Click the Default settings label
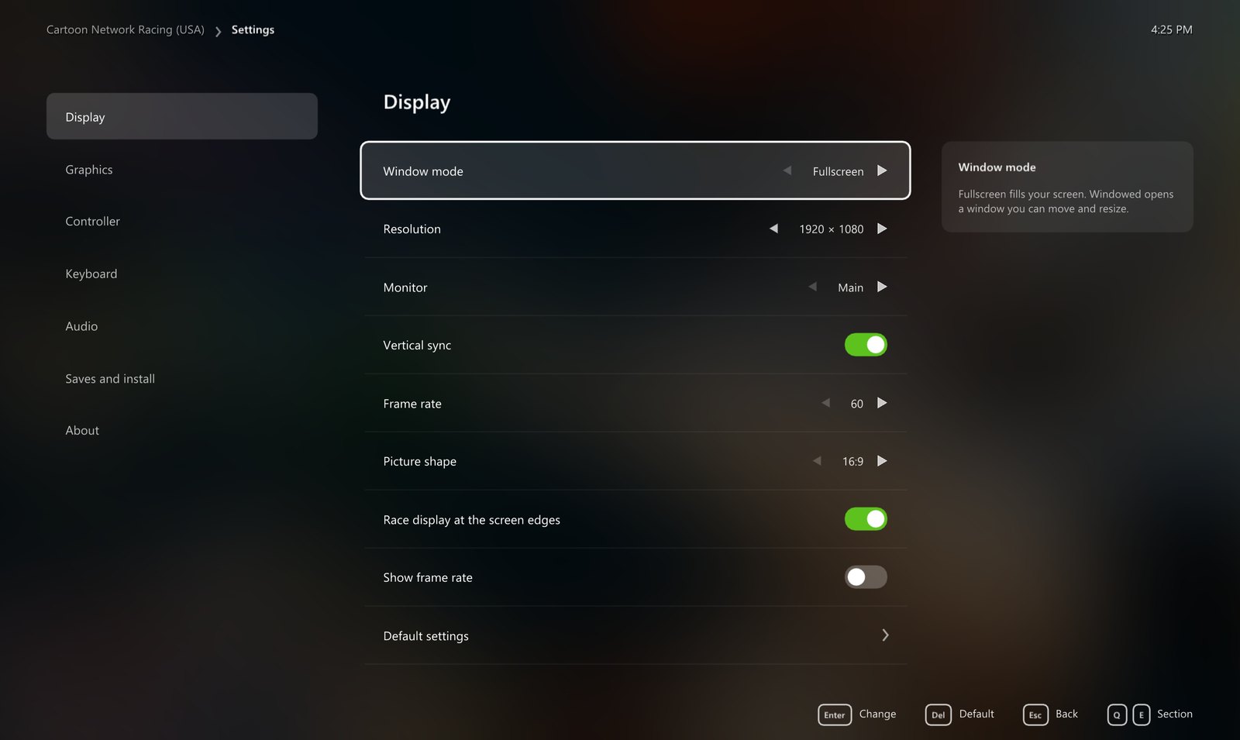Viewport: 1240px width, 740px height. click(425, 636)
